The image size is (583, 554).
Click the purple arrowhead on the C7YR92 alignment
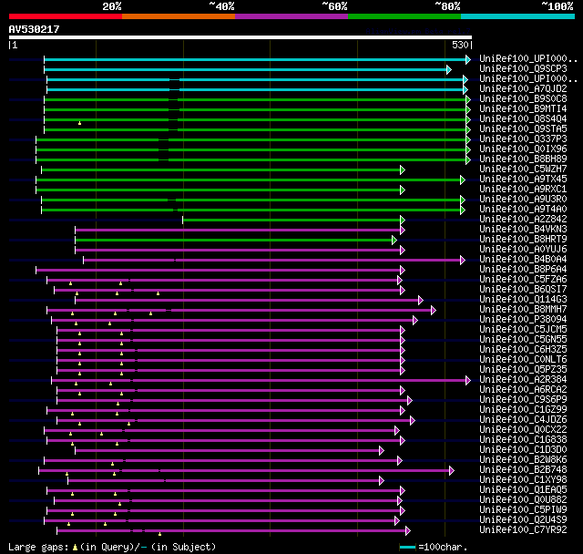[408, 531]
